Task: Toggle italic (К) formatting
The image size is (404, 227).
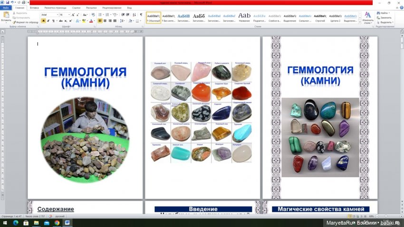Action: click(48, 21)
